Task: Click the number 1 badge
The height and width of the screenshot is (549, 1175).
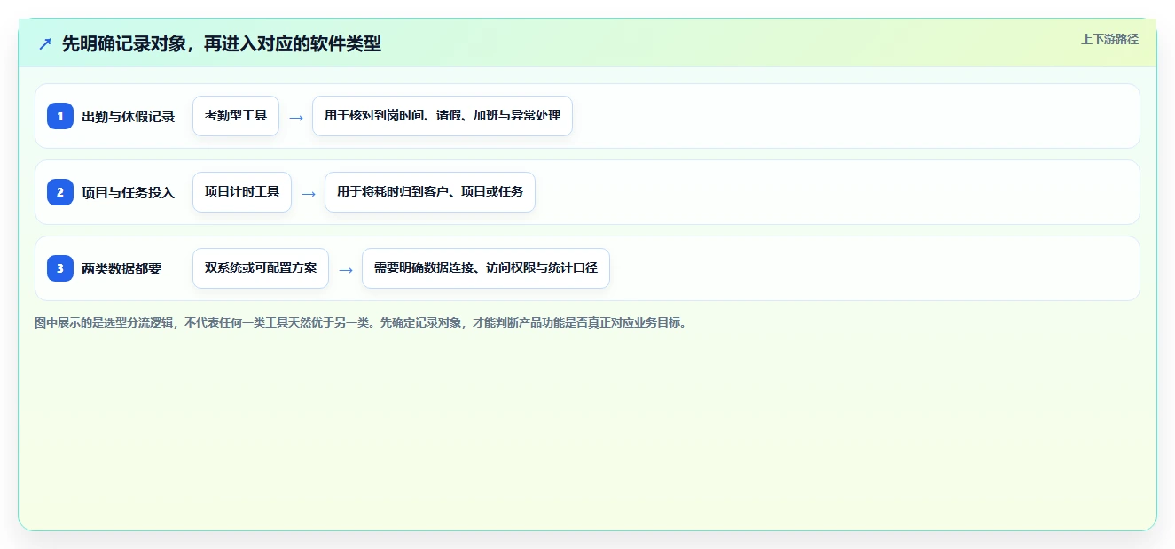Action: coord(60,116)
